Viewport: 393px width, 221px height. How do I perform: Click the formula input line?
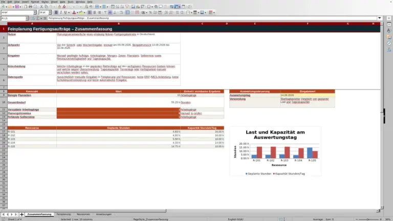tap(212, 18)
